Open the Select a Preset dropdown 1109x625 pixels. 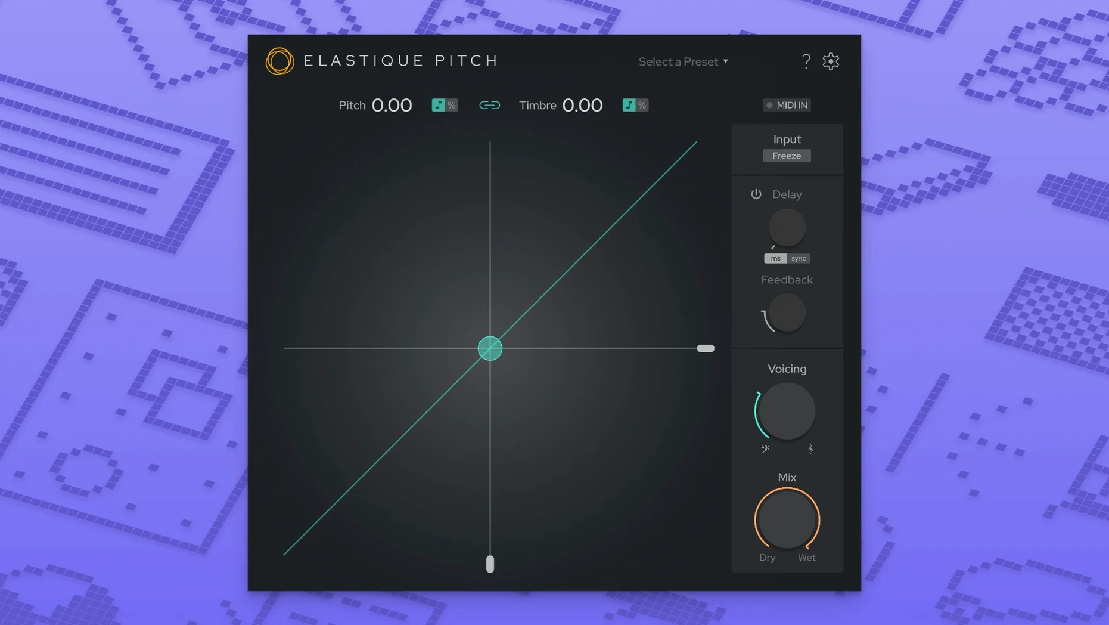(684, 61)
